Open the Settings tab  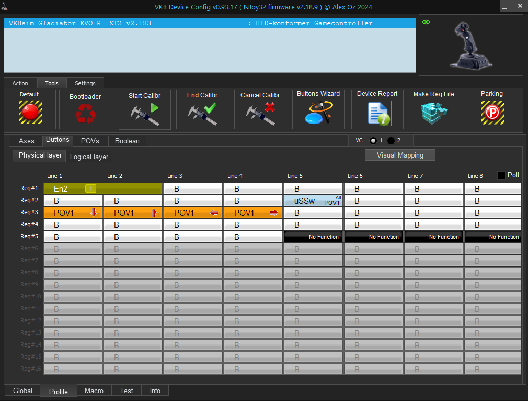[85, 83]
